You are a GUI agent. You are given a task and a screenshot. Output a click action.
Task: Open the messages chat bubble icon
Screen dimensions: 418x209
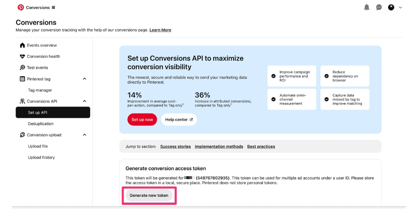coord(379,7)
